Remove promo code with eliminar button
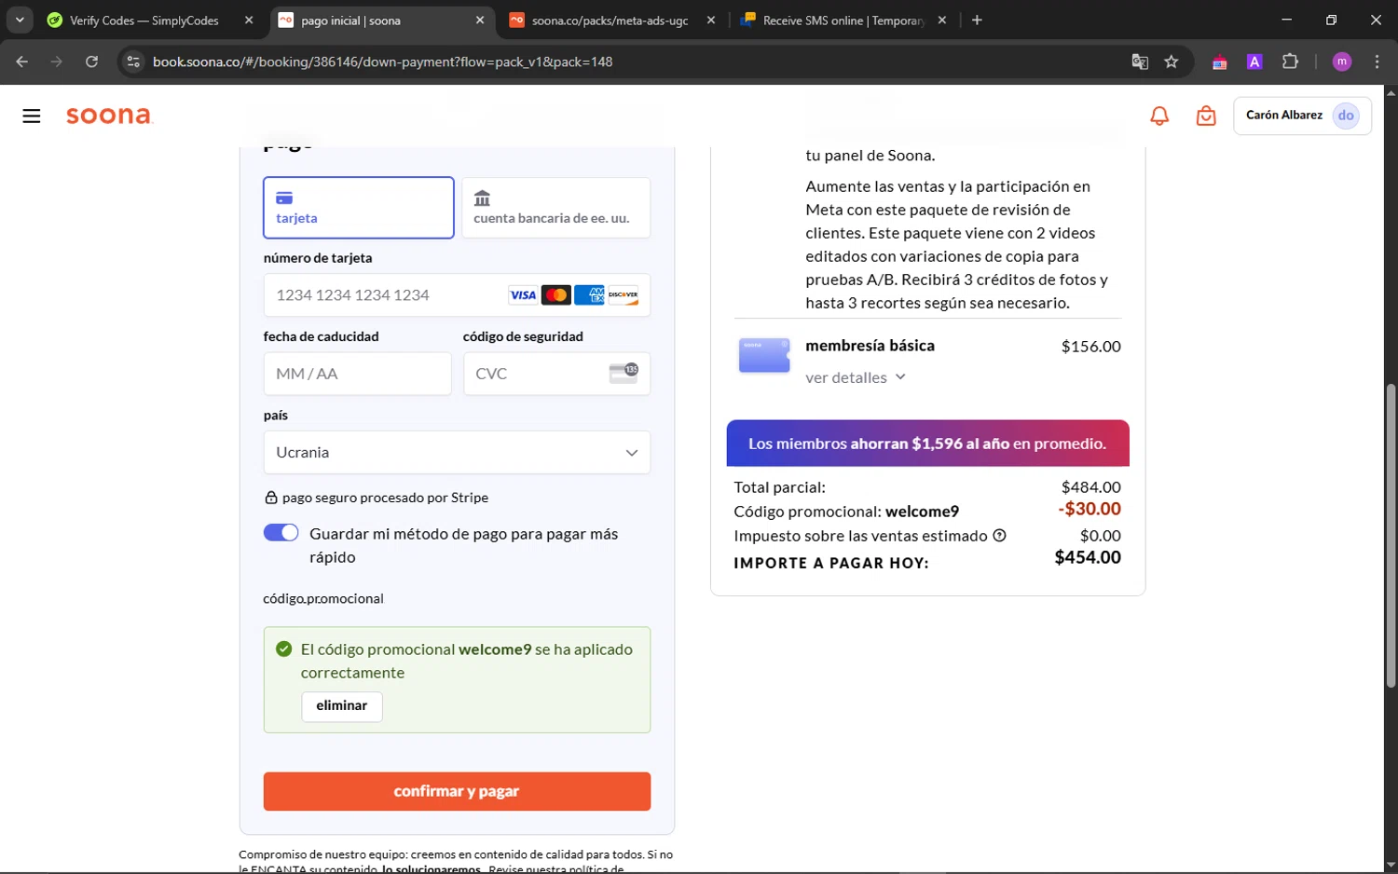 pyautogui.click(x=342, y=706)
